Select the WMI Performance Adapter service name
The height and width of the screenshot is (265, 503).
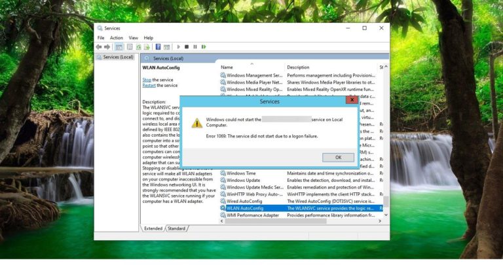(x=252, y=215)
